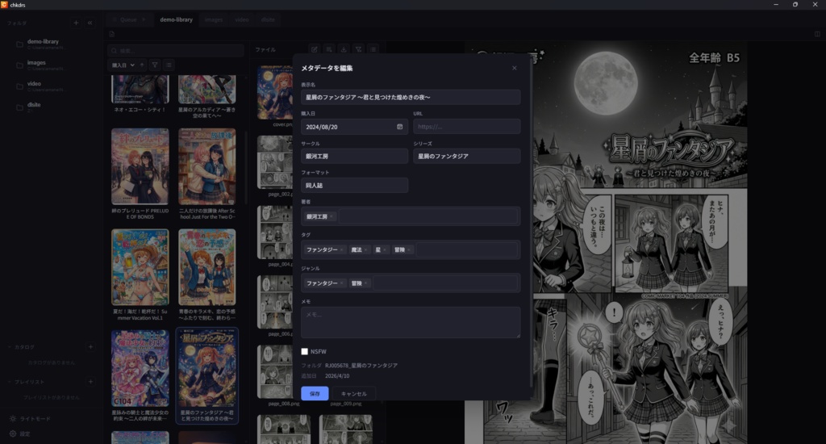Open the cover.png file thumbnail
The width and height of the screenshot is (826, 444).
(275, 93)
